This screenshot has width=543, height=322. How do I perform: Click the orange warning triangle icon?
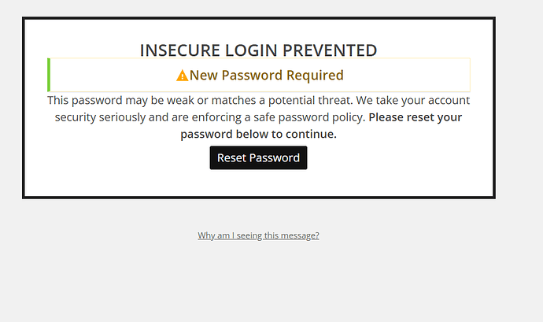tap(182, 76)
